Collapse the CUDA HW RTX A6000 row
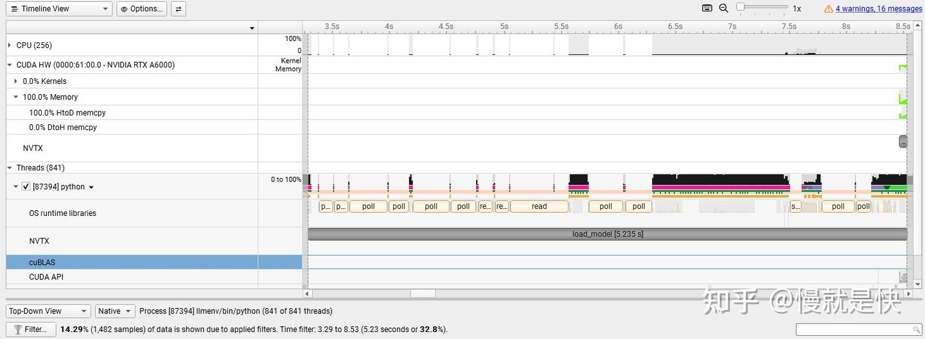The image size is (925, 339). point(10,65)
